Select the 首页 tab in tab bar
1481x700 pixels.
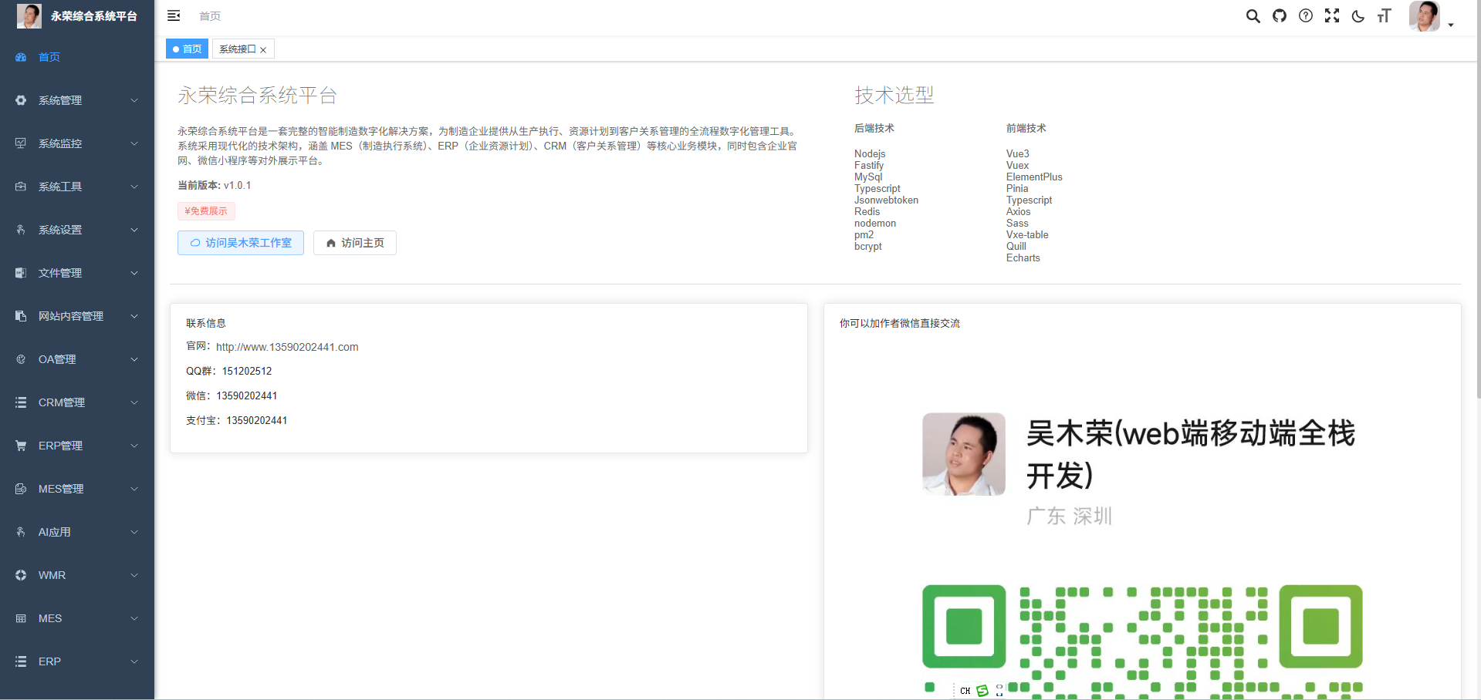click(188, 49)
